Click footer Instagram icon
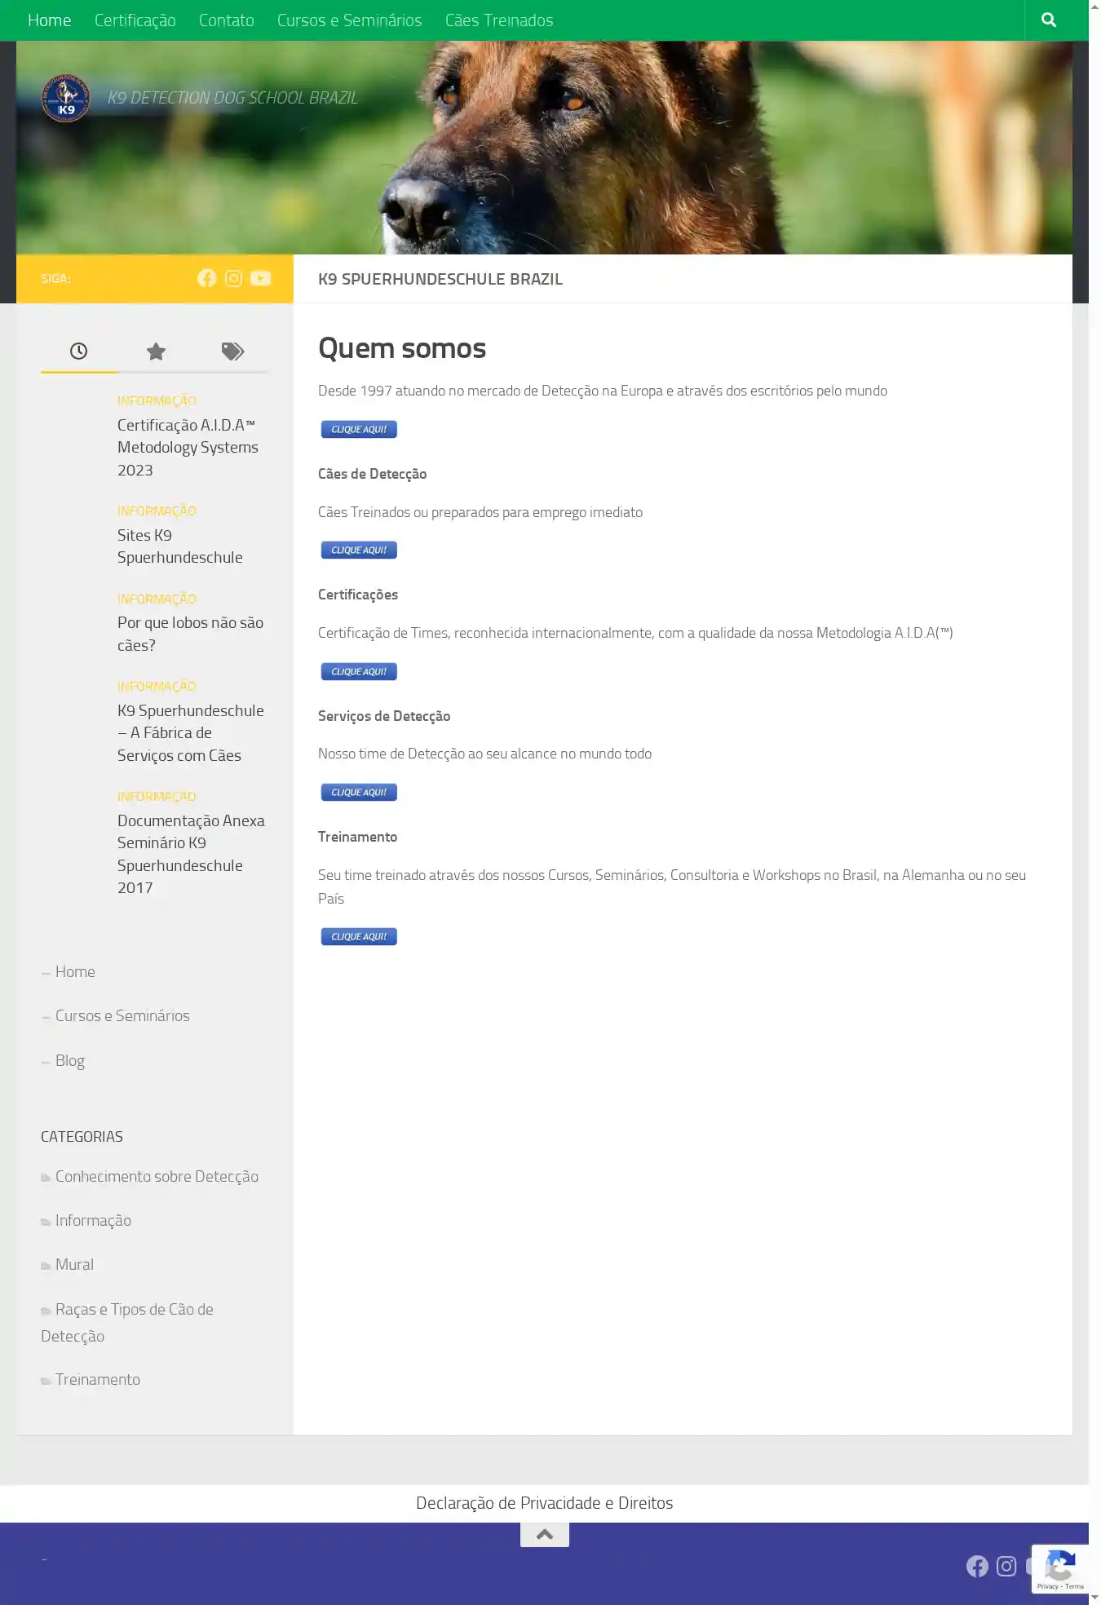 click(1006, 1566)
